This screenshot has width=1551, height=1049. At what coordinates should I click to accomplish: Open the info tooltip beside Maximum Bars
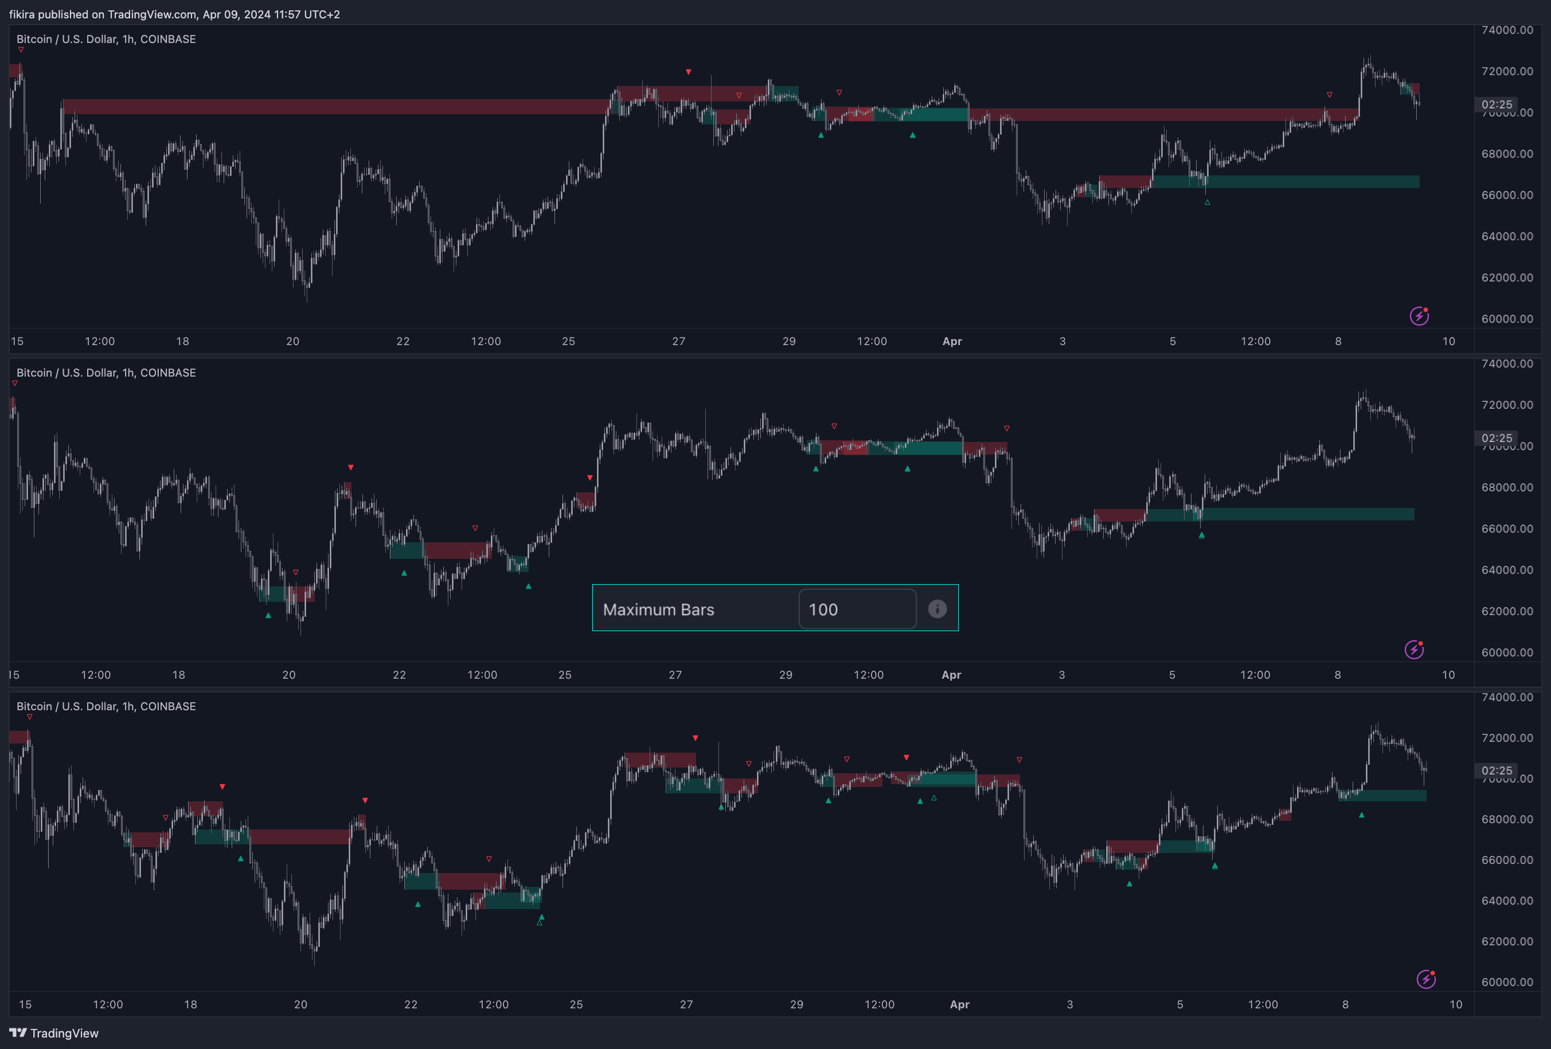tap(937, 609)
